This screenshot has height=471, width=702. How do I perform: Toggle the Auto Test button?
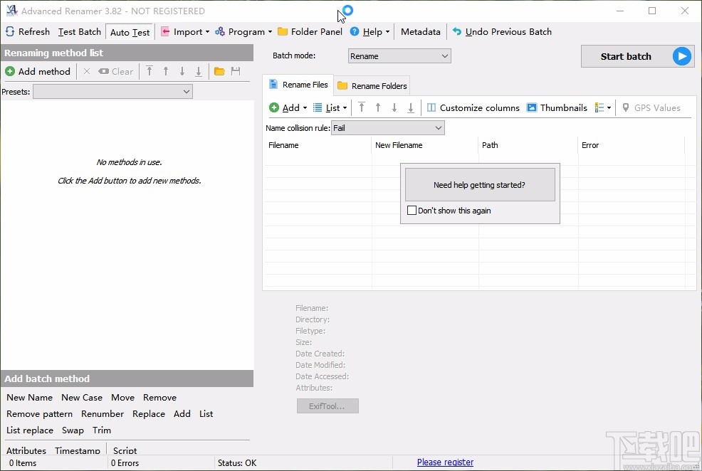(x=130, y=32)
